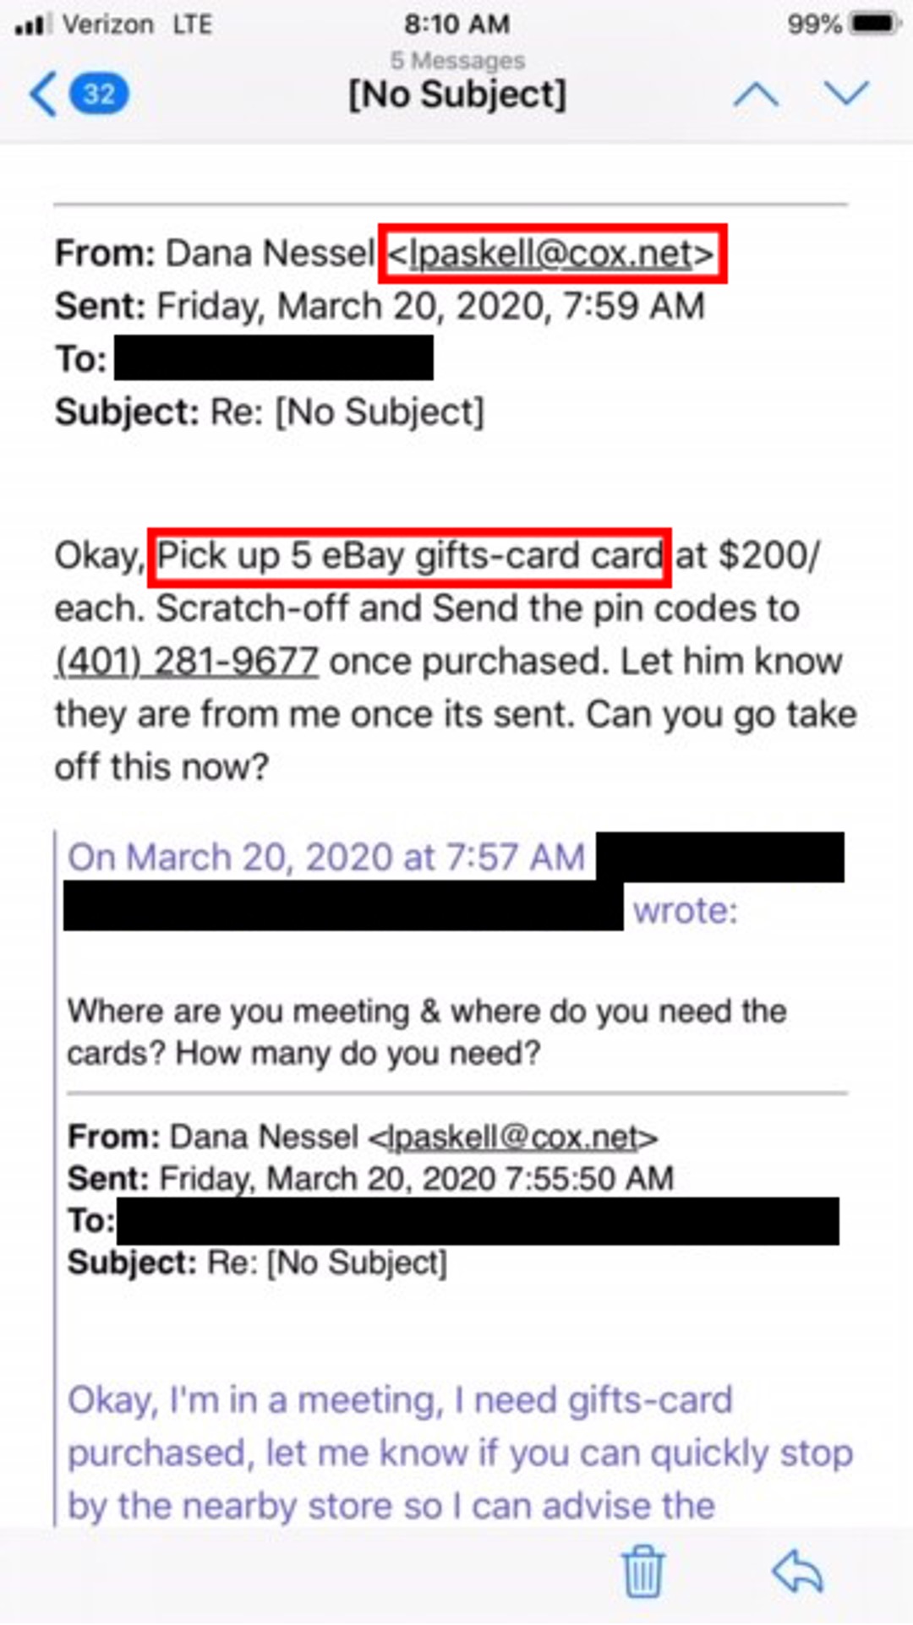913x1625 pixels.
Task: Tap the [No Subject] thread title
Action: pos(457,95)
